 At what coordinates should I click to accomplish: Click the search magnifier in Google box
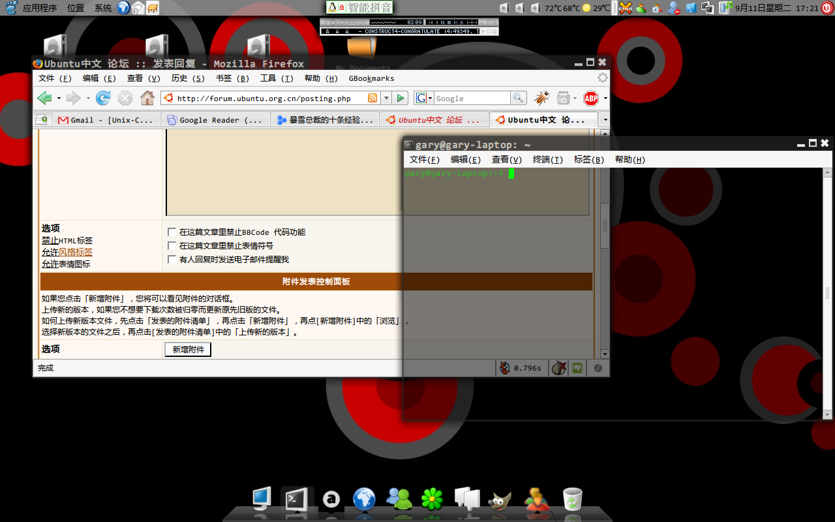519,99
